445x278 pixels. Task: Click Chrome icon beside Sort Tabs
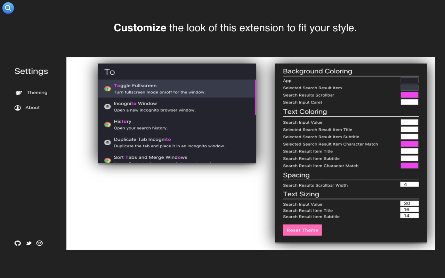[x=107, y=160]
